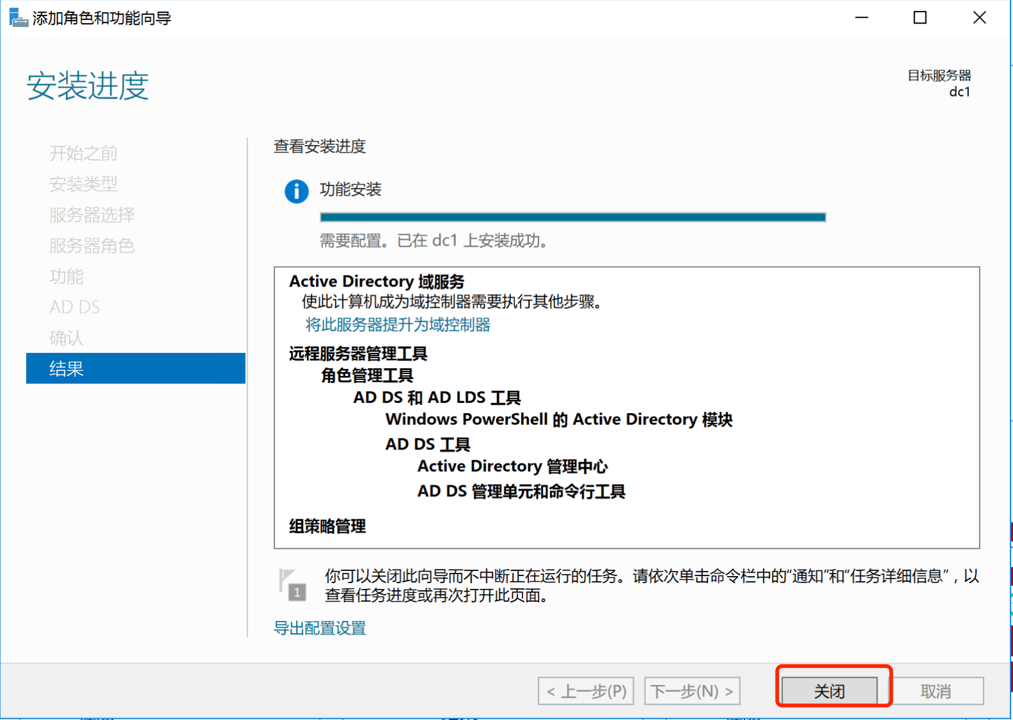Click the installation progress bar
The image size is (1013, 720).
572,217
